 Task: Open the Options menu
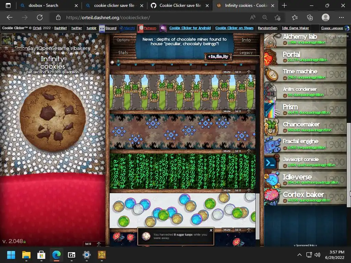coord(123,40)
